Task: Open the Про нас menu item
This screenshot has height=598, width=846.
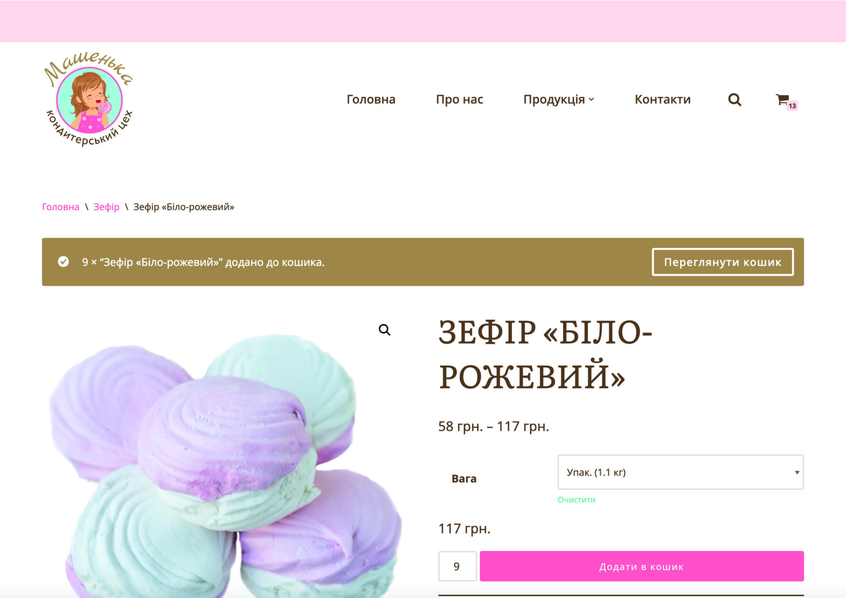Action: pyautogui.click(x=459, y=100)
